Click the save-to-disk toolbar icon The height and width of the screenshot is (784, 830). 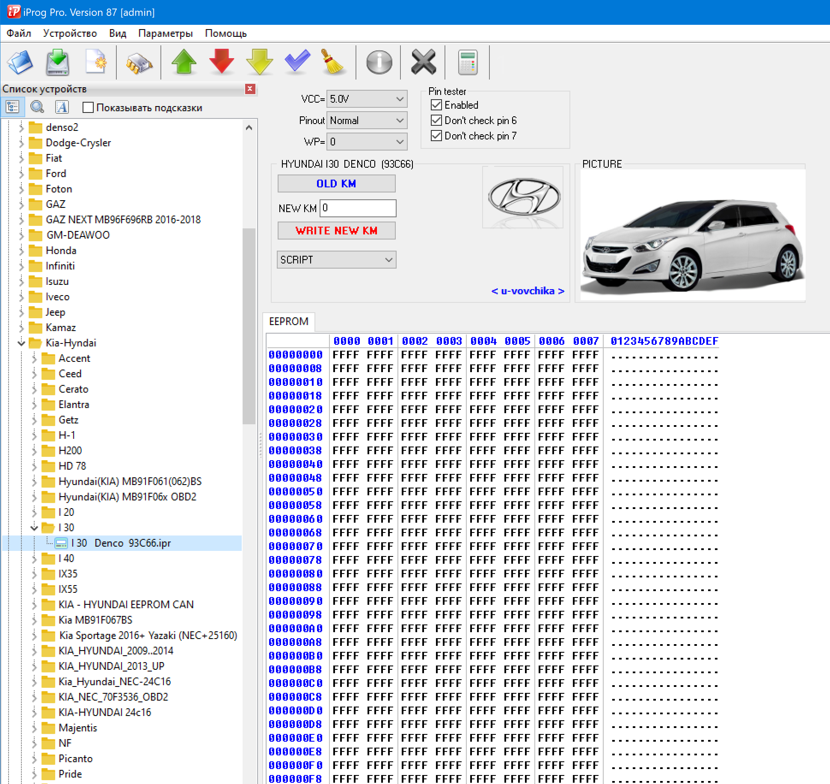(x=58, y=62)
